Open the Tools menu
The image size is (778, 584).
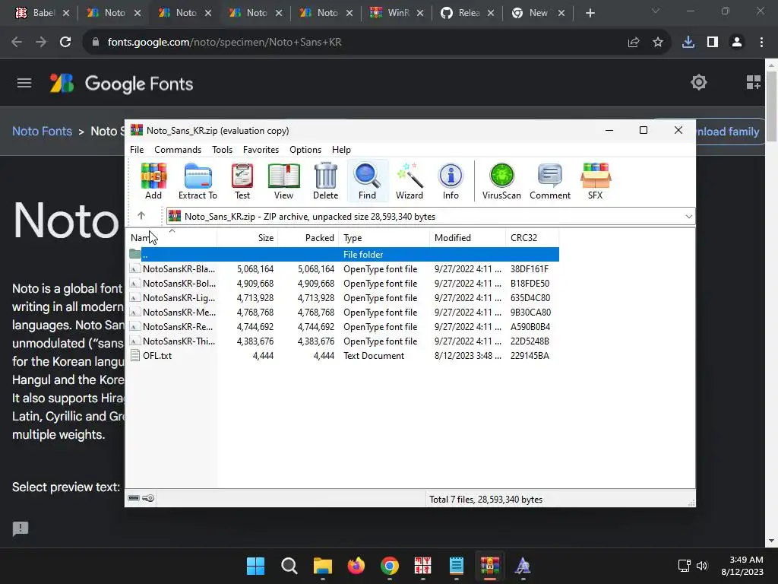click(222, 150)
